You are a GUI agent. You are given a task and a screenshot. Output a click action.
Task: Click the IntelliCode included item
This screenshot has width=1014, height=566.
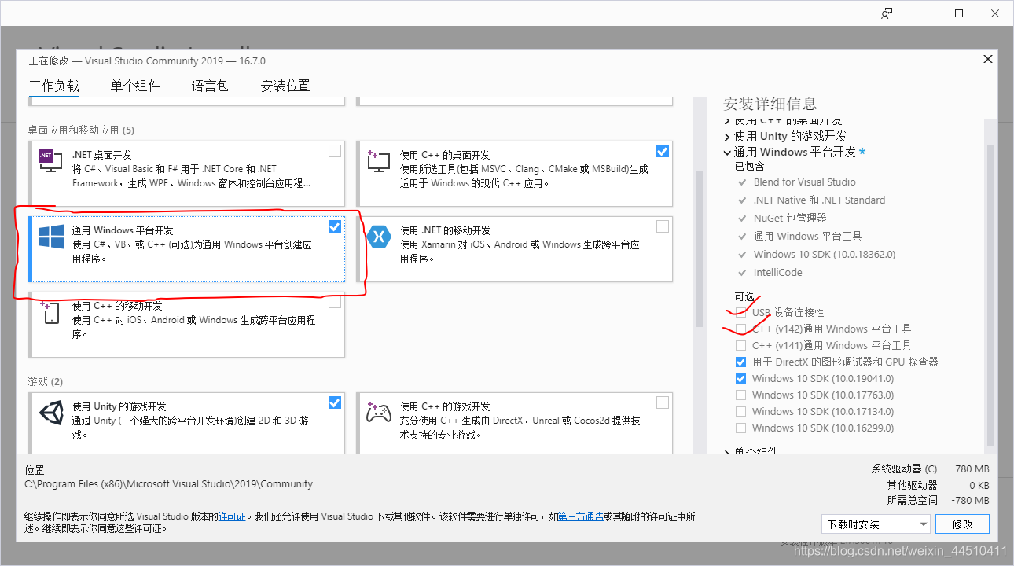[x=777, y=272]
